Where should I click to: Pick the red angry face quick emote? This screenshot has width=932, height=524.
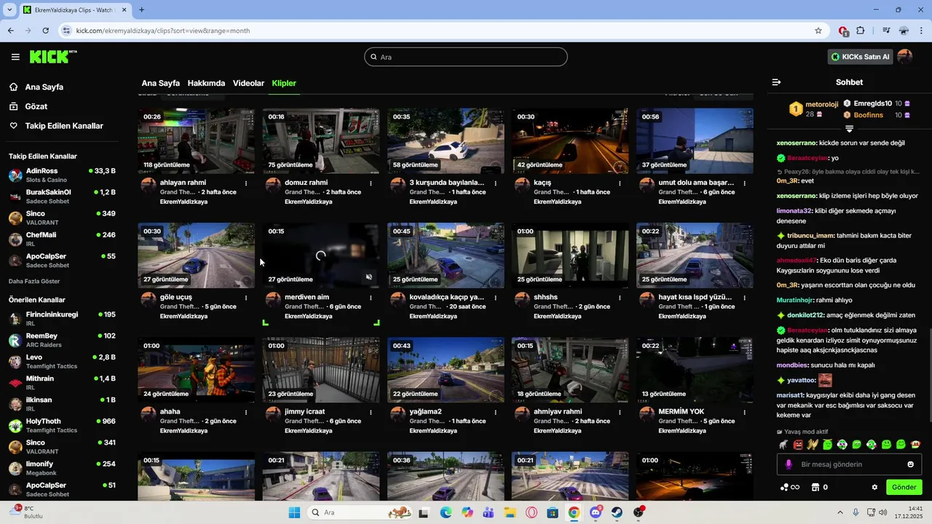click(798, 444)
